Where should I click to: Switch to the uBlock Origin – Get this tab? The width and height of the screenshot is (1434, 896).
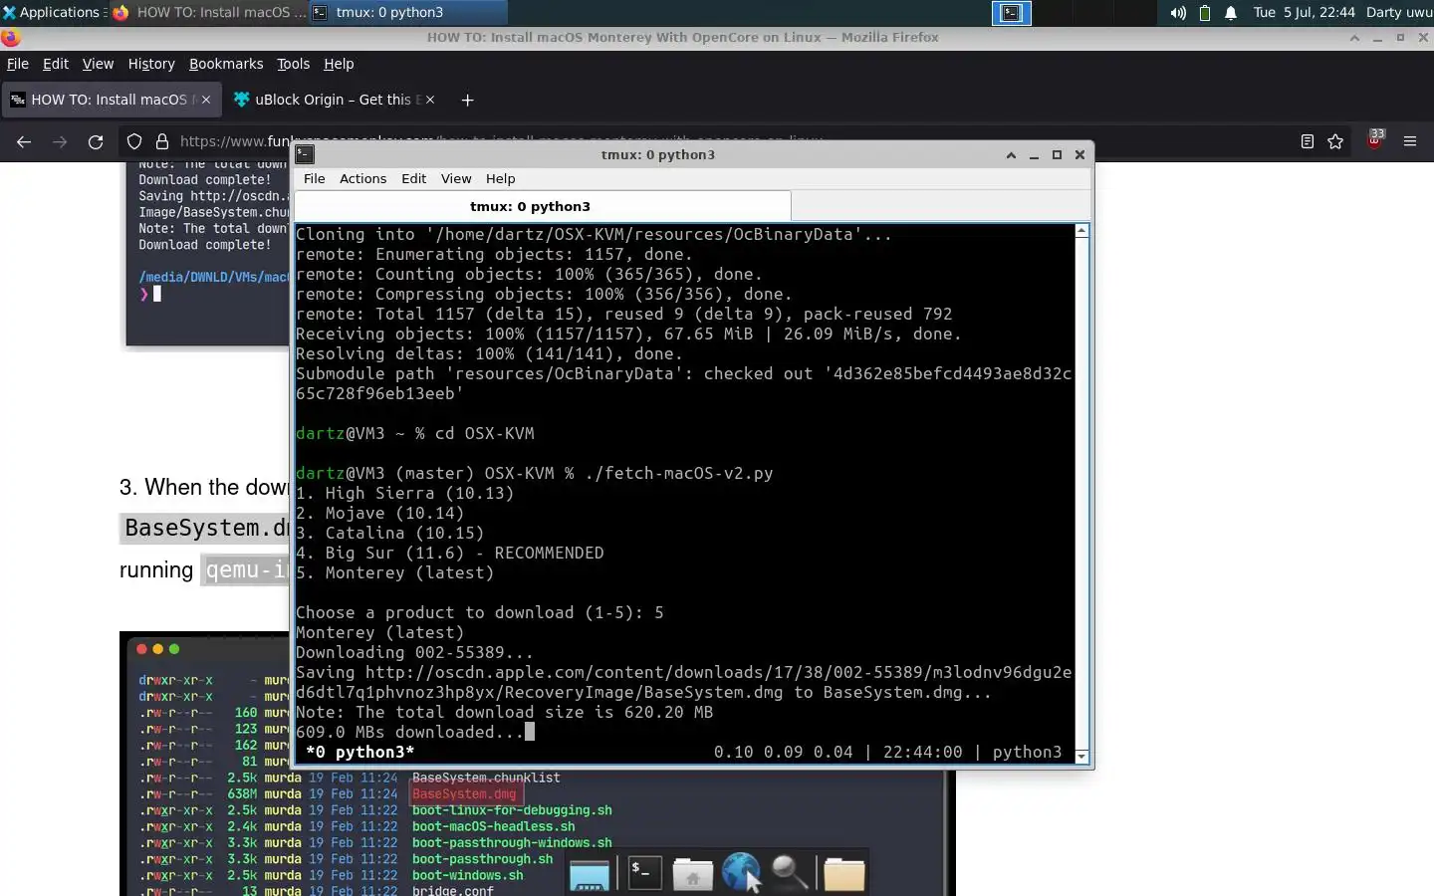click(335, 100)
